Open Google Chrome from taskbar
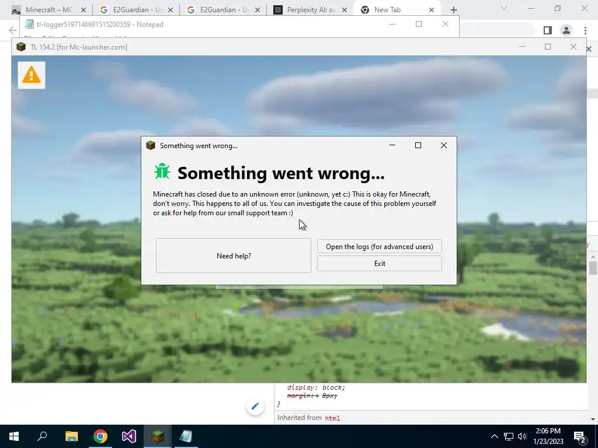The height and width of the screenshot is (448, 598). tap(100, 436)
